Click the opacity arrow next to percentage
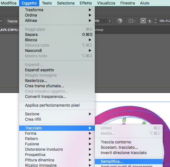Viewport: 170px width, 167px height. pyautogui.click(x=110, y=21)
